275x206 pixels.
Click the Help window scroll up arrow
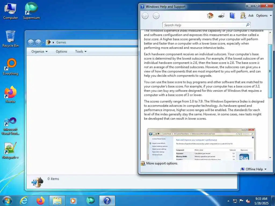[x=270, y=32]
